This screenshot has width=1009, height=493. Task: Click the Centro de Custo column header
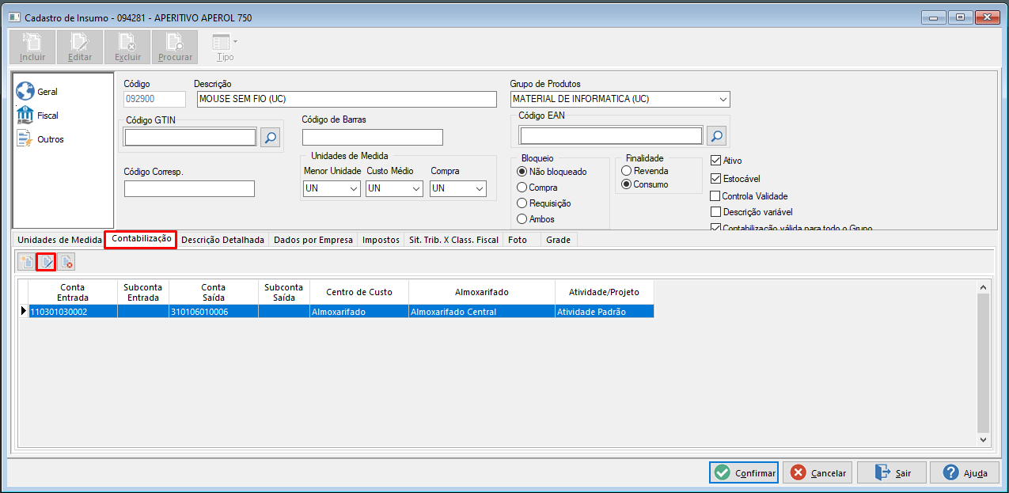coord(359,292)
